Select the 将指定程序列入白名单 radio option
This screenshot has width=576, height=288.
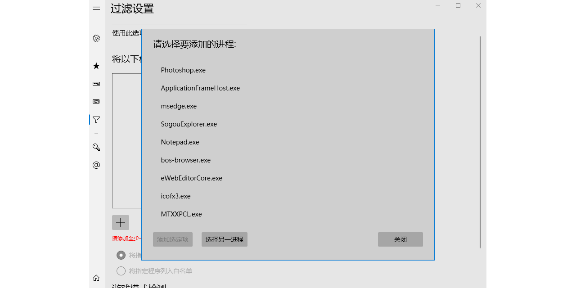click(121, 271)
